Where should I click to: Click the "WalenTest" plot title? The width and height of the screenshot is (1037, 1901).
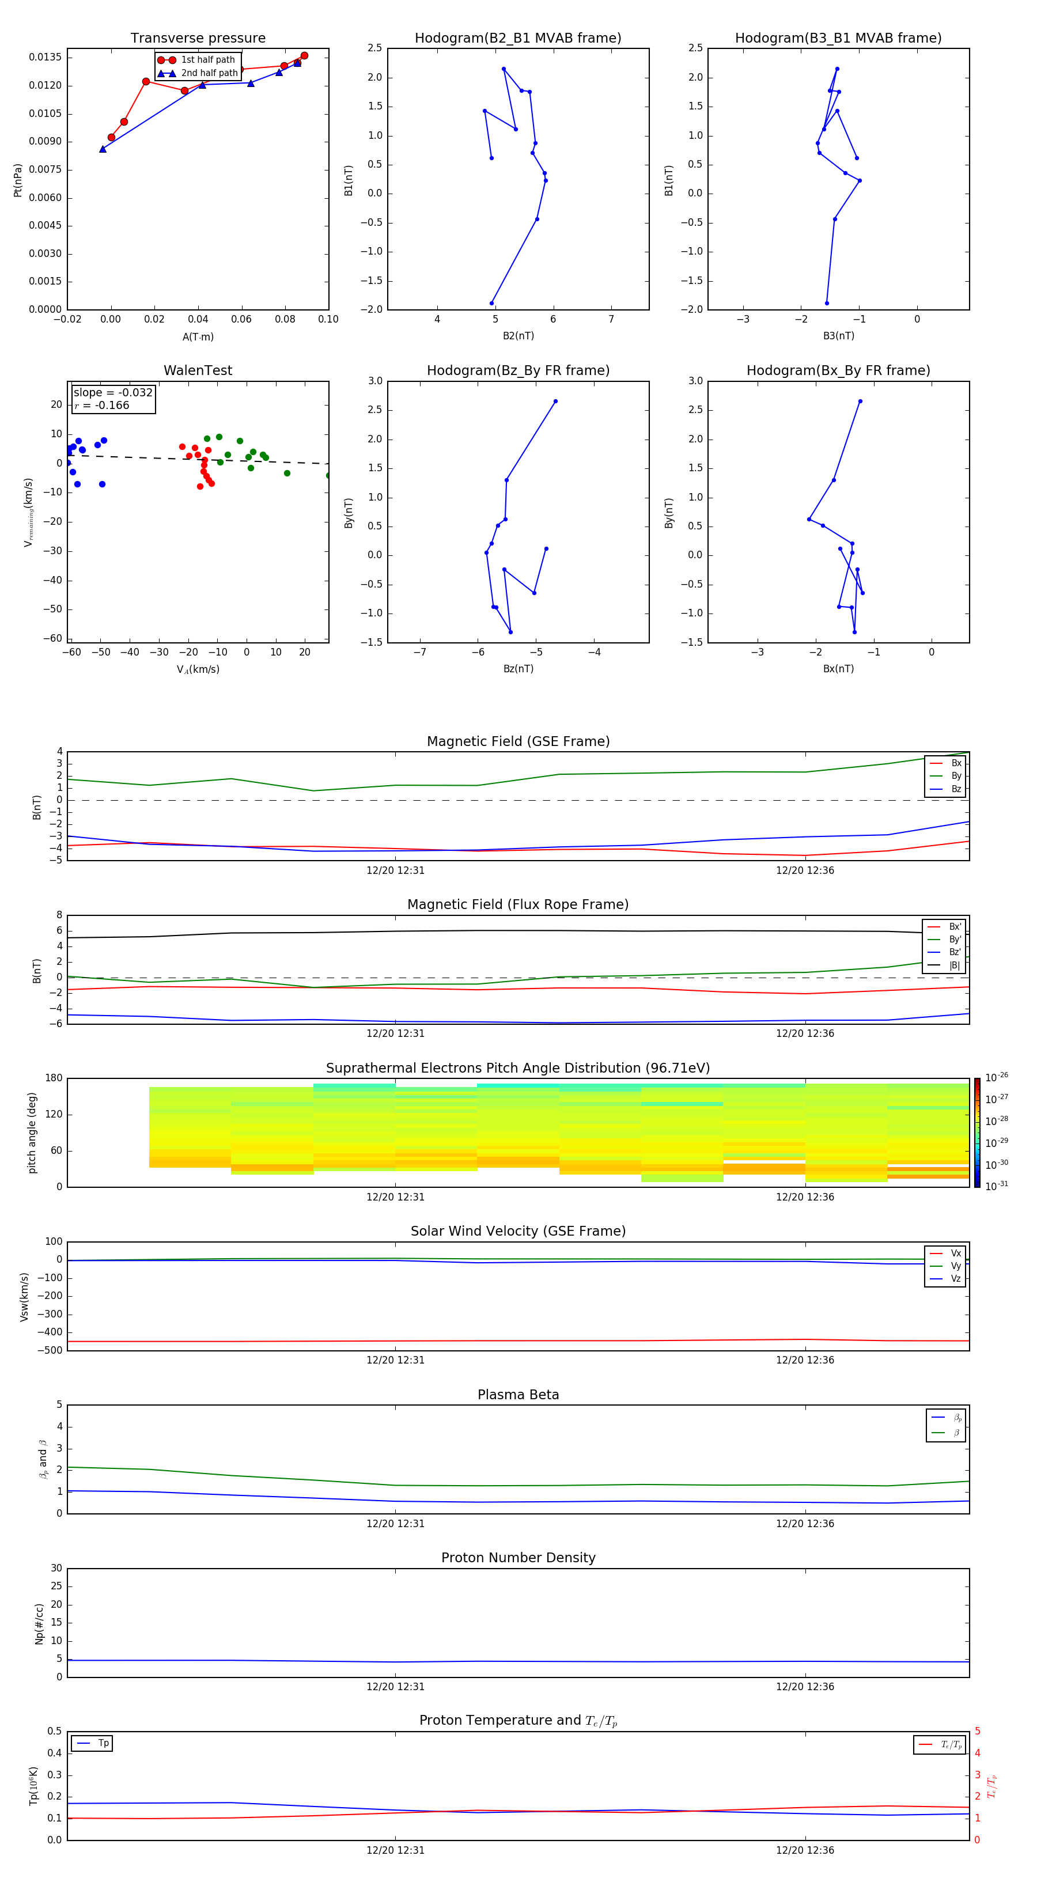(198, 370)
